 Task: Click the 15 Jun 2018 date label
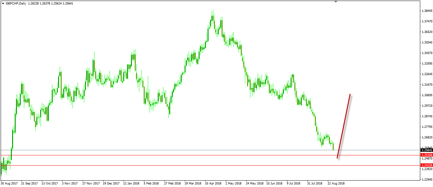coord(275,183)
